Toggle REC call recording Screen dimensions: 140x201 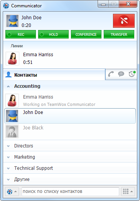tap(20, 34)
